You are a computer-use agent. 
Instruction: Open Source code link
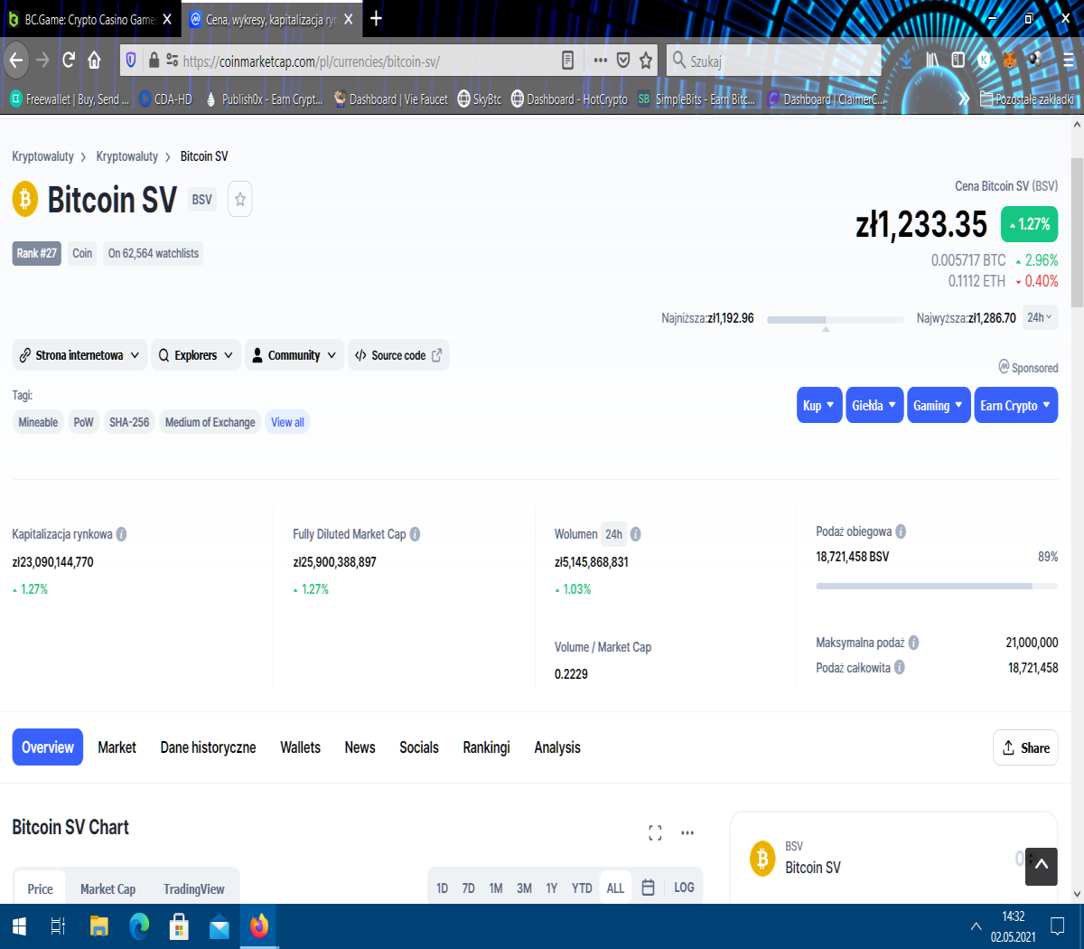pyautogui.click(x=398, y=355)
